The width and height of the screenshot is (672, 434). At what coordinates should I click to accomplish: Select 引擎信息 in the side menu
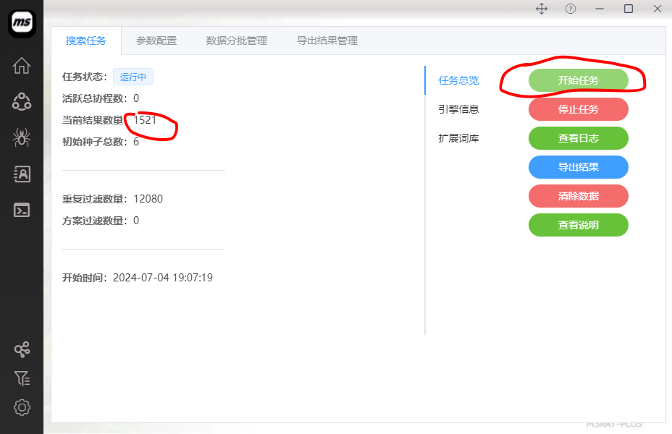pos(458,109)
